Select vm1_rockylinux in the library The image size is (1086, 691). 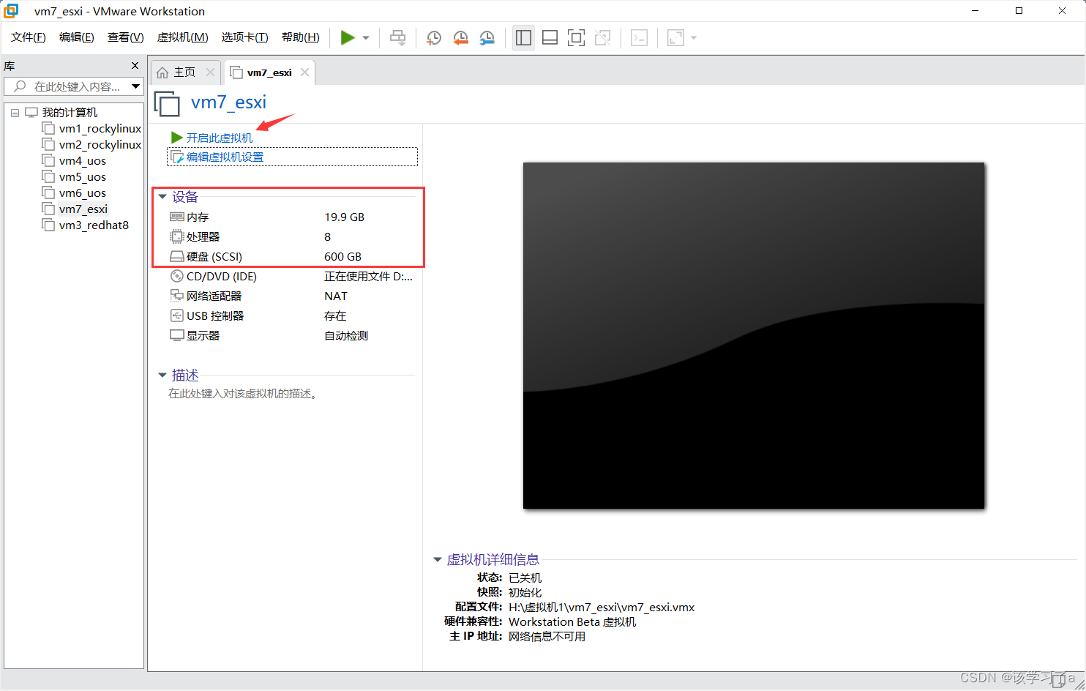pyautogui.click(x=100, y=129)
